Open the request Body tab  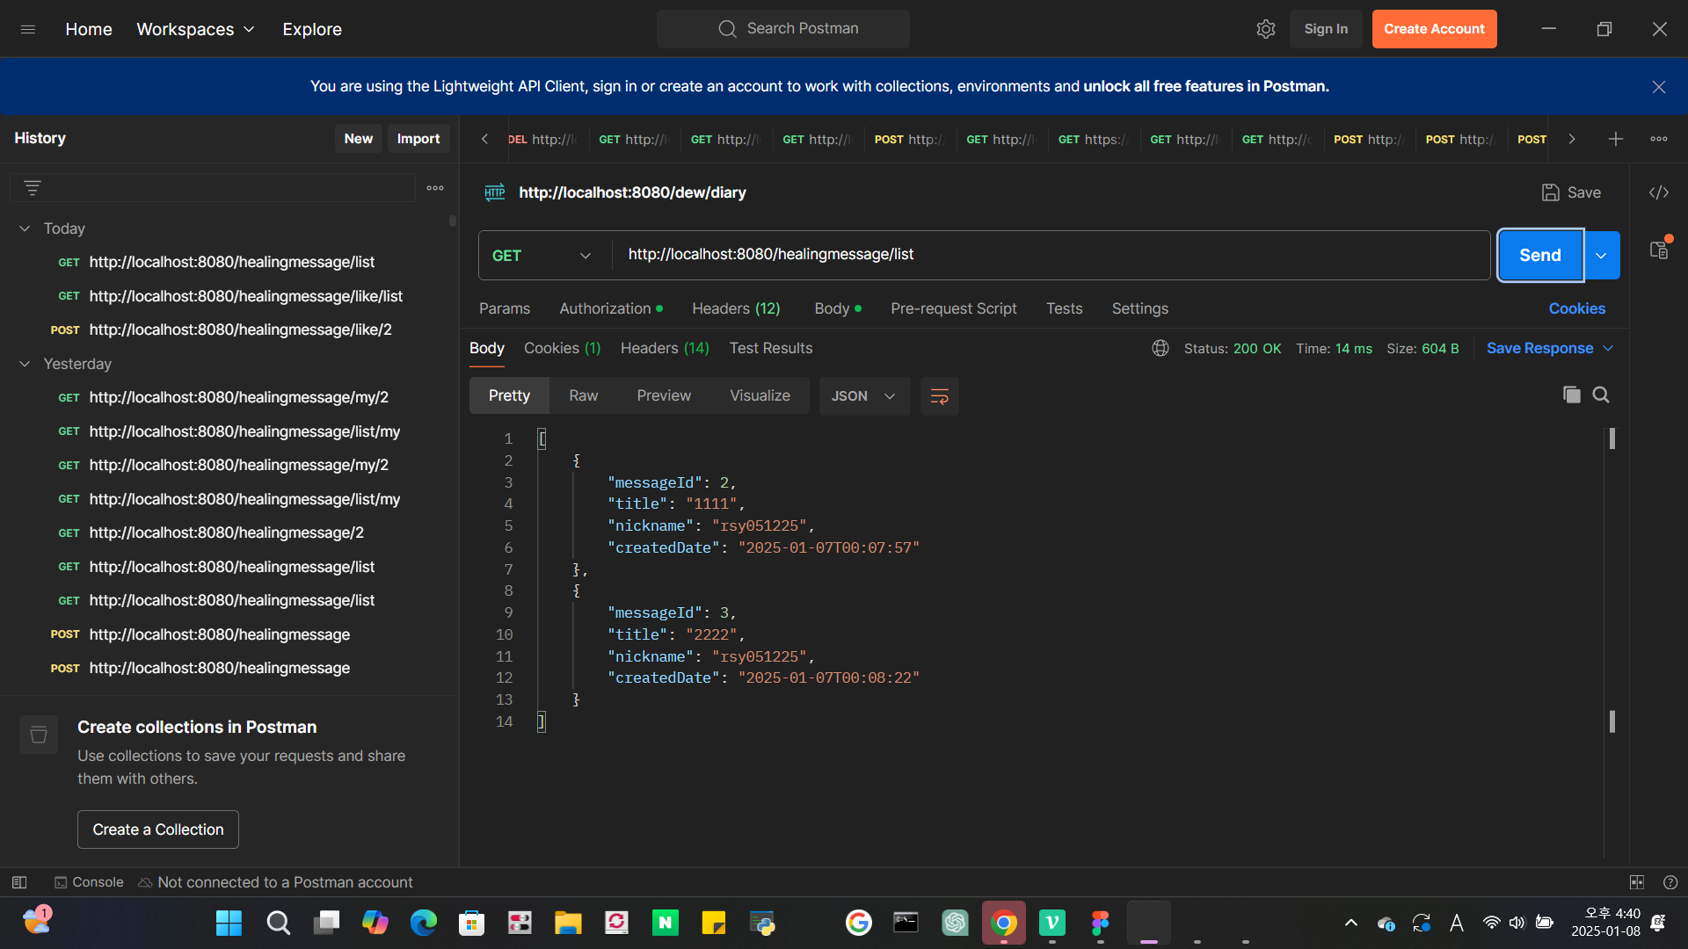pos(838,309)
